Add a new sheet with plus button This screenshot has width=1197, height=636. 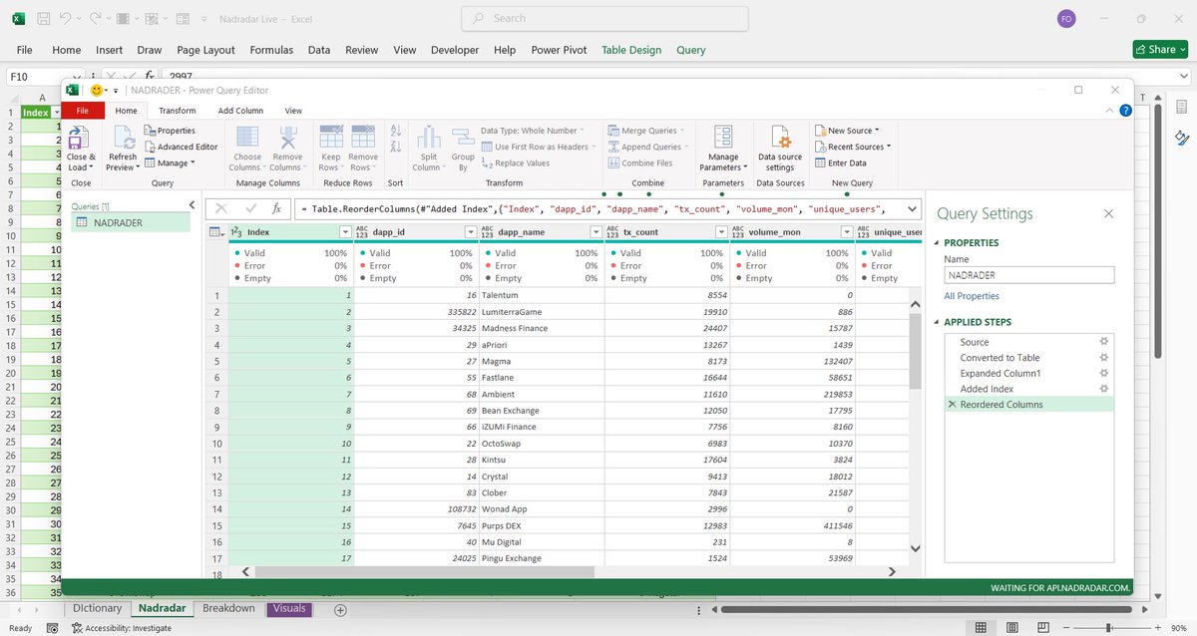pos(340,609)
